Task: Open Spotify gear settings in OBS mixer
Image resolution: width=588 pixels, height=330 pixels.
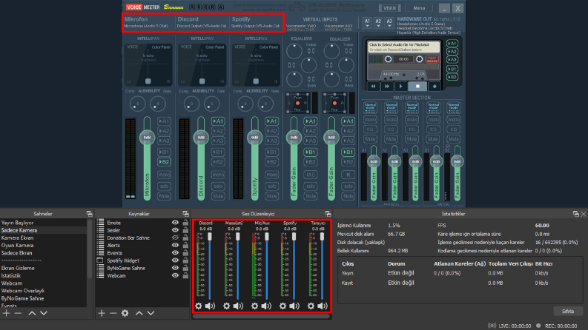Action: click(283, 306)
